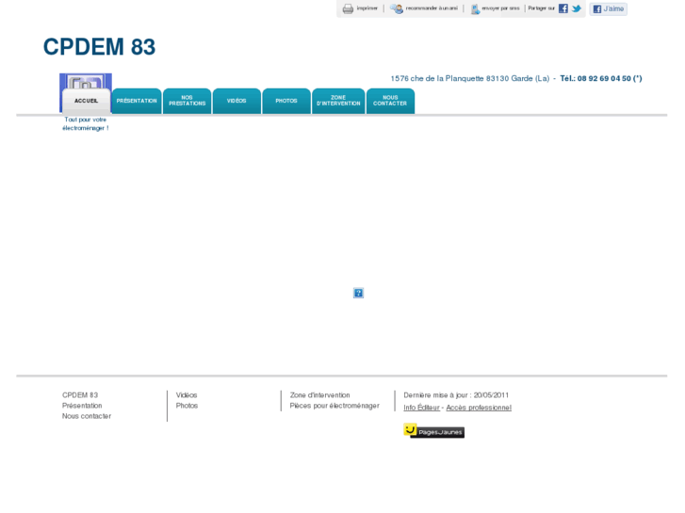Open footer link Pièces pour électroménager

tap(334, 406)
